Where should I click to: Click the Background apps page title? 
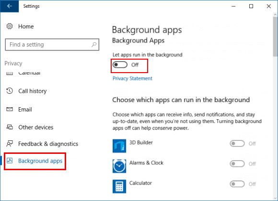click(x=147, y=30)
